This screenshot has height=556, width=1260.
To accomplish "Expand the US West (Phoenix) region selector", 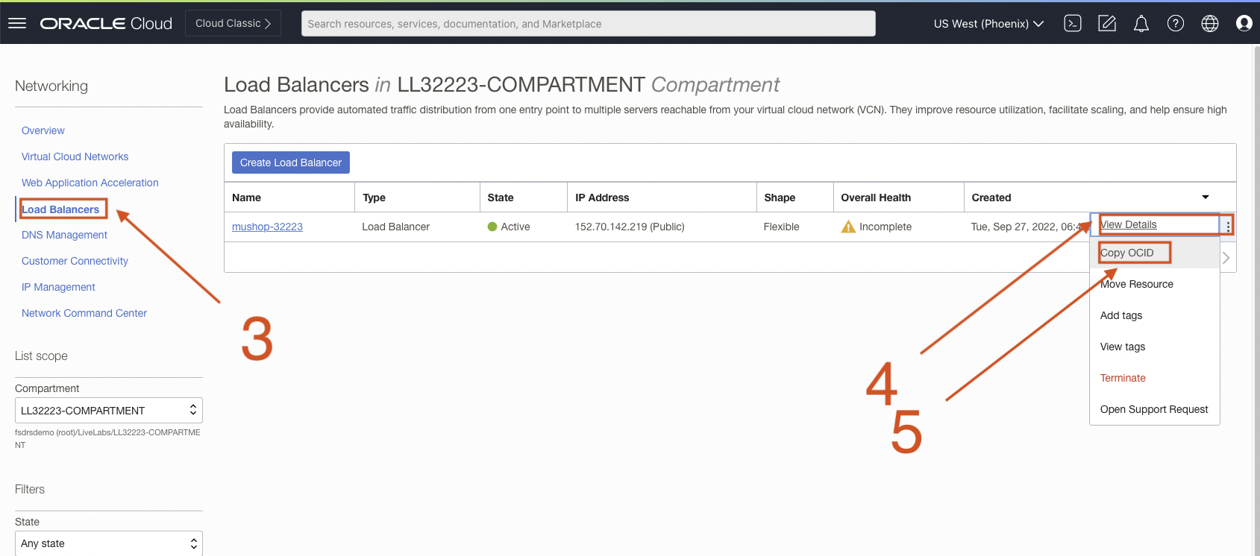I will pyautogui.click(x=988, y=24).
